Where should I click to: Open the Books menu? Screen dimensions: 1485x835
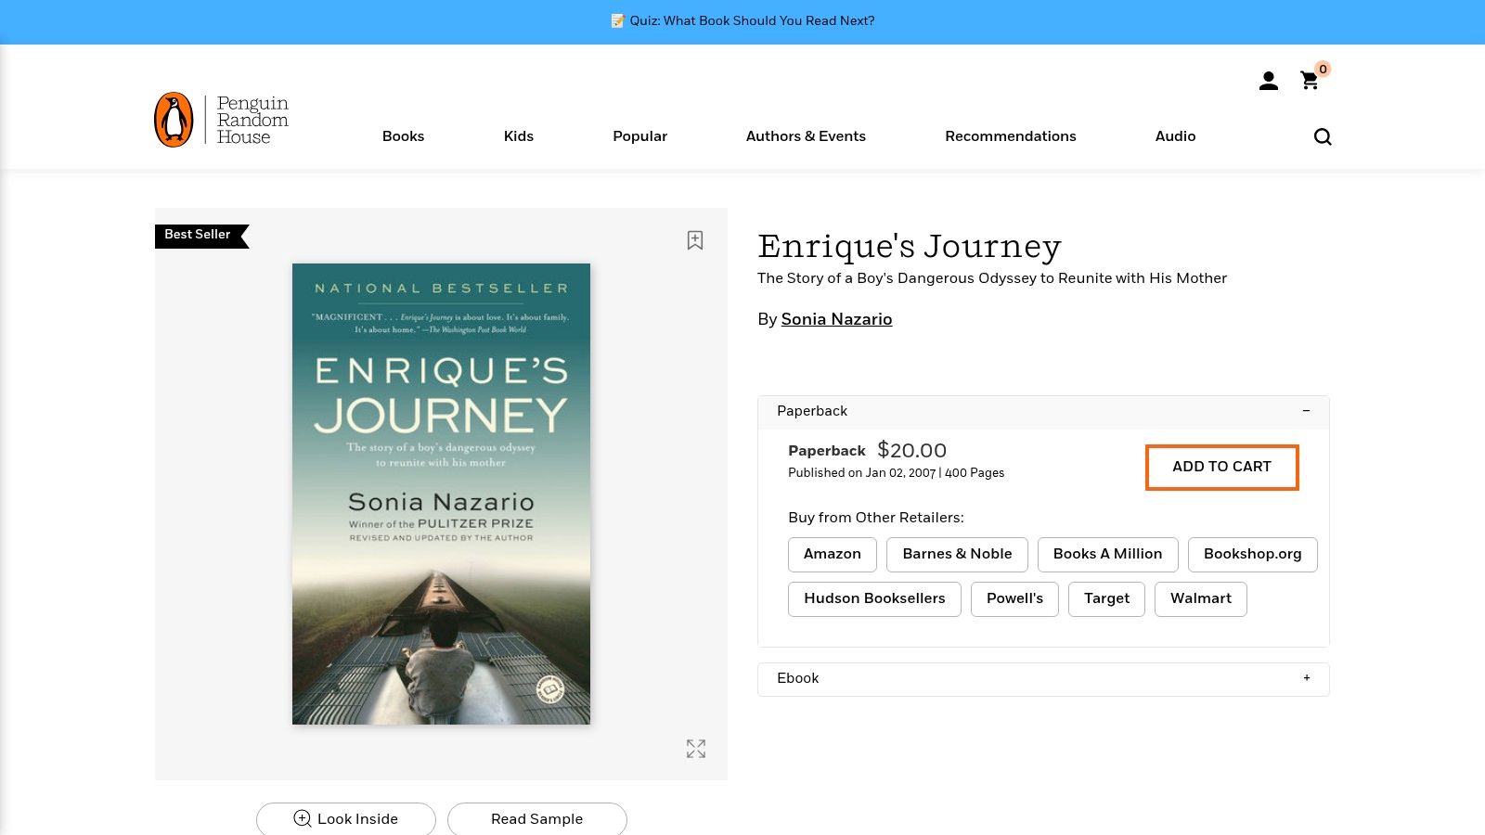pyautogui.click(x=403, y=136)
